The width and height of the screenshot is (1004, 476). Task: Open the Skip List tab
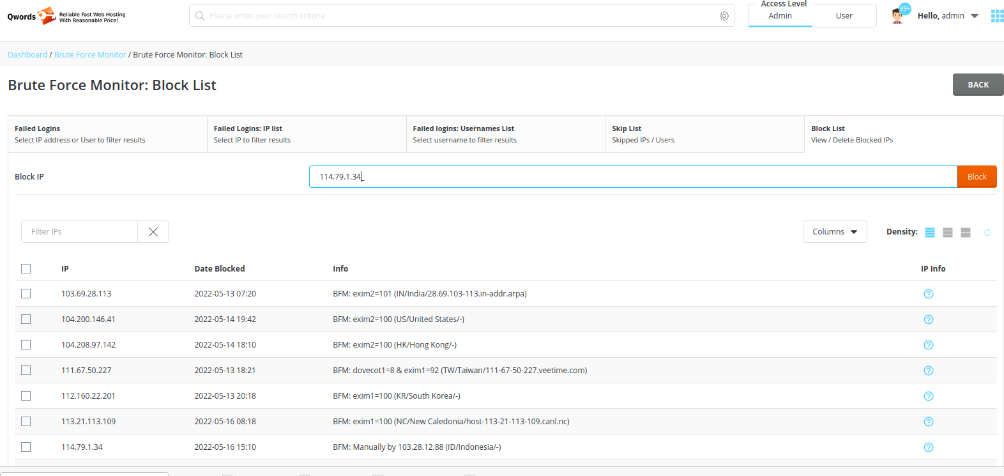pos(704,134)
